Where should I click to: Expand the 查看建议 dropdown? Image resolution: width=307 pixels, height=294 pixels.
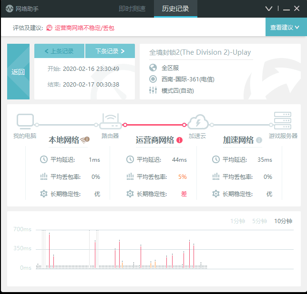click(286, 27)
